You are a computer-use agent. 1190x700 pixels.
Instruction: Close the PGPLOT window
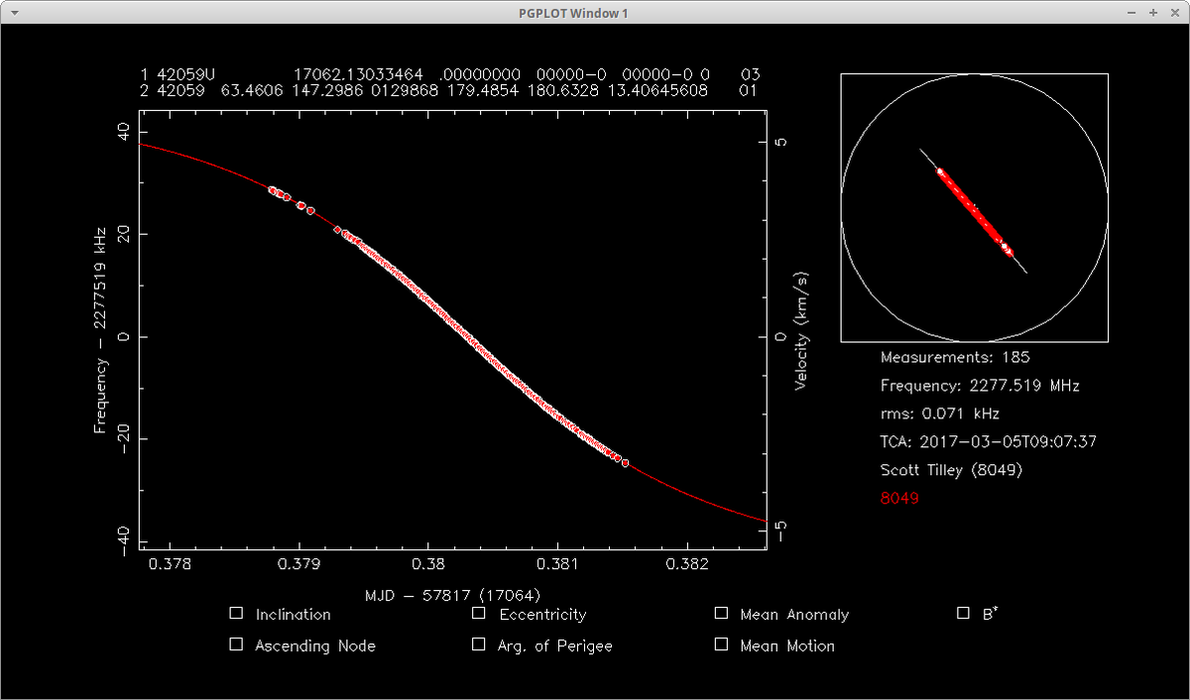coord(1173,13)
